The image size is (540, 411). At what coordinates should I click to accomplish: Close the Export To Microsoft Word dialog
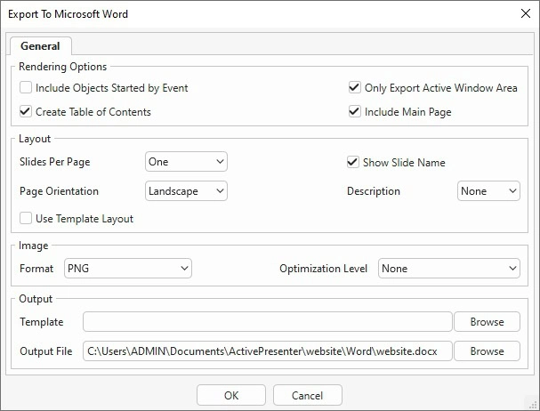(526, 13)
